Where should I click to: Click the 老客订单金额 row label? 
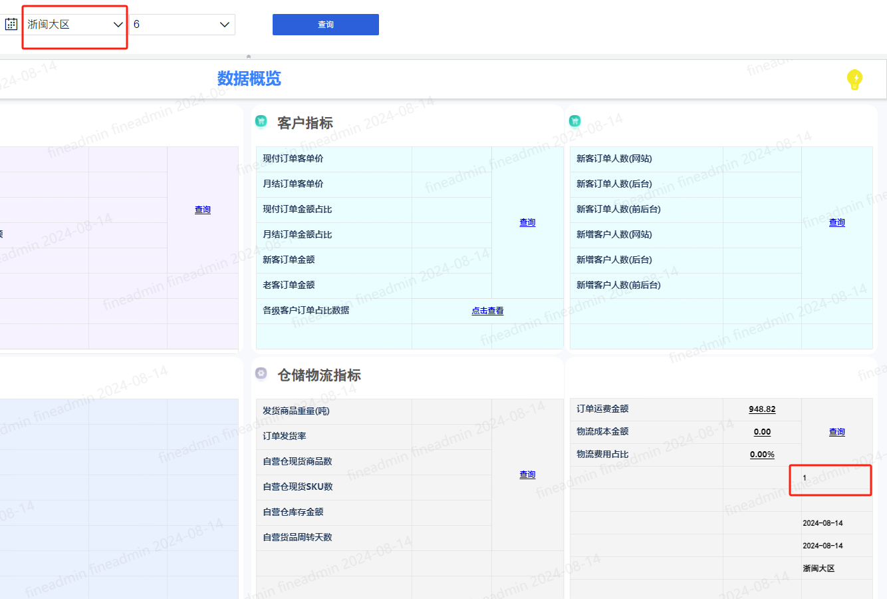tap(289, 285)
